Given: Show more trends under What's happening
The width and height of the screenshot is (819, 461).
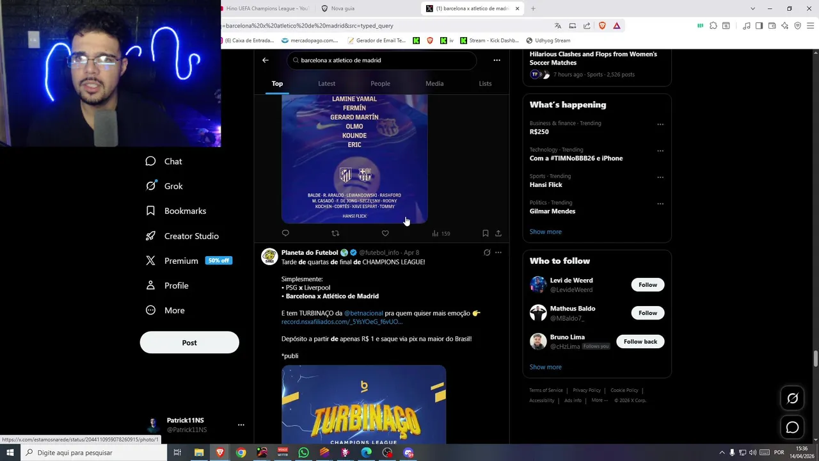Looking at the screenshot, I should pos(545,232).
